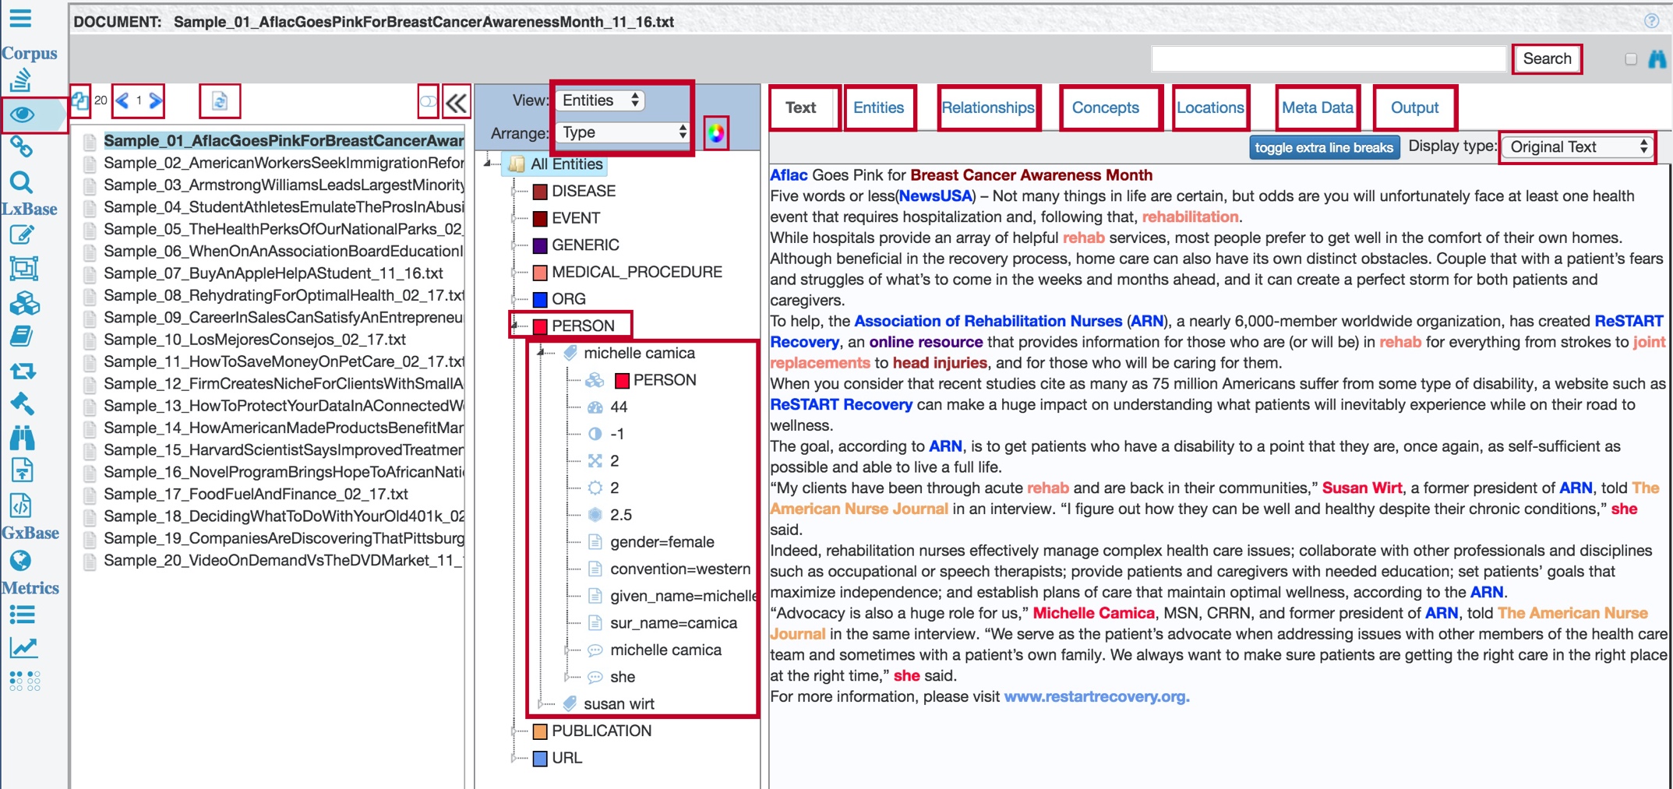Open the trend-line chart icon under Metrics
The height and width of the screenshot is (789, 1673).
click(x=23, y=647)
